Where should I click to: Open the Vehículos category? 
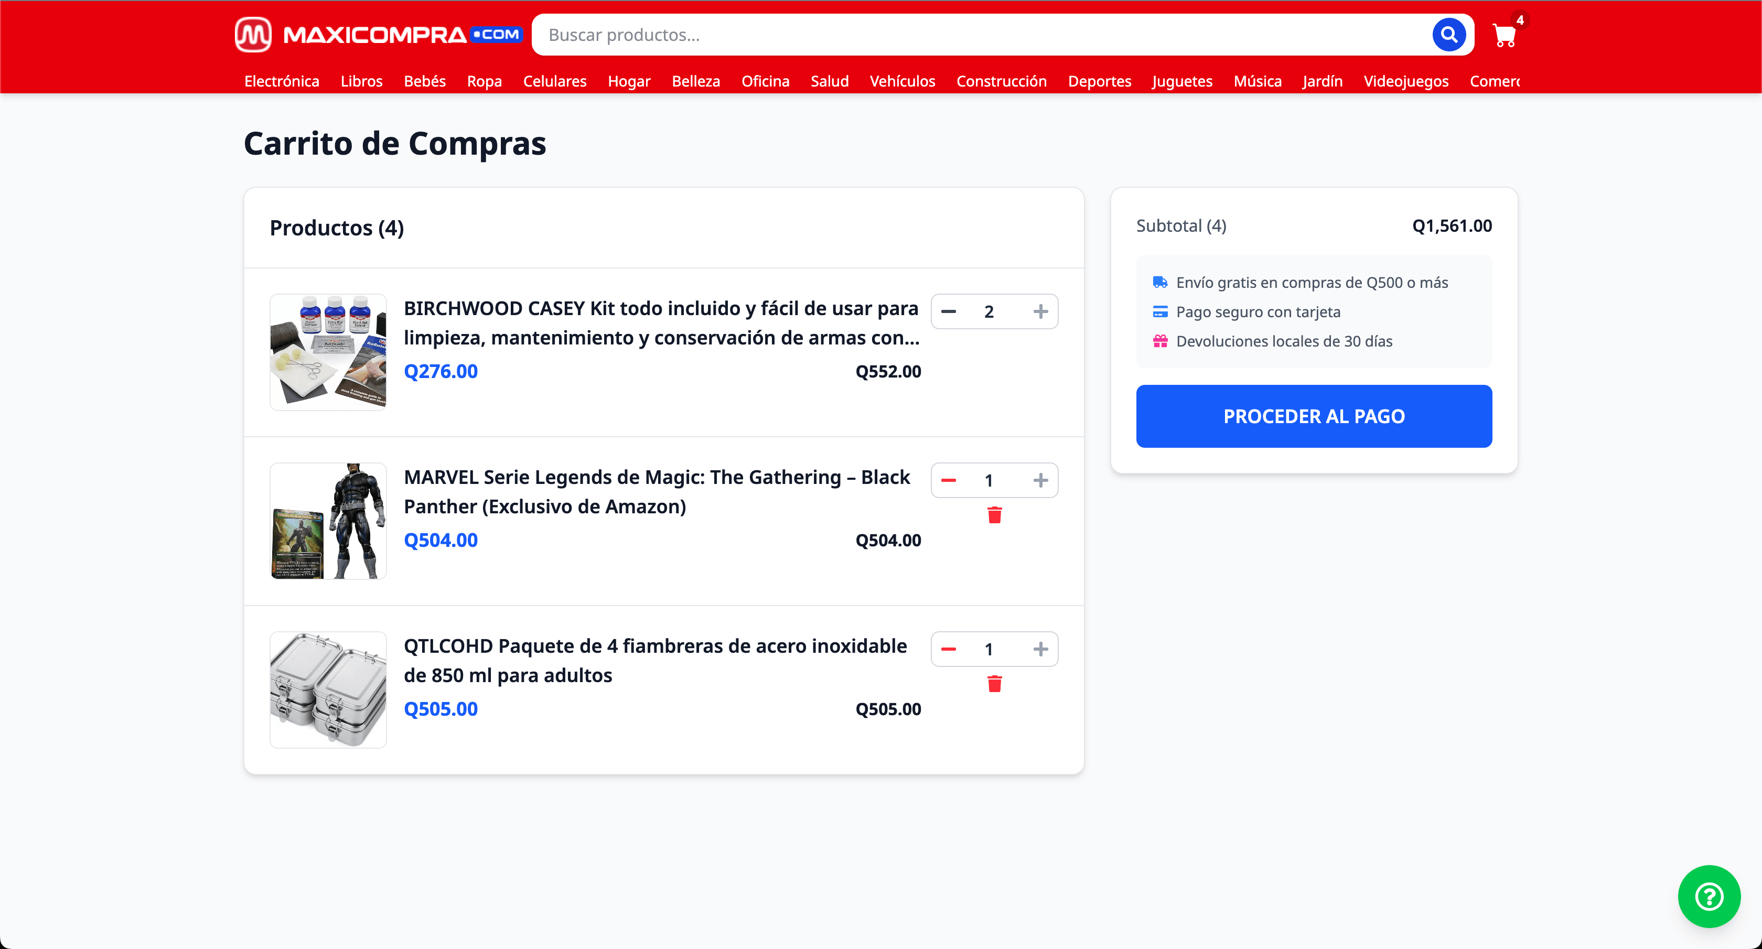click(902, 81)
